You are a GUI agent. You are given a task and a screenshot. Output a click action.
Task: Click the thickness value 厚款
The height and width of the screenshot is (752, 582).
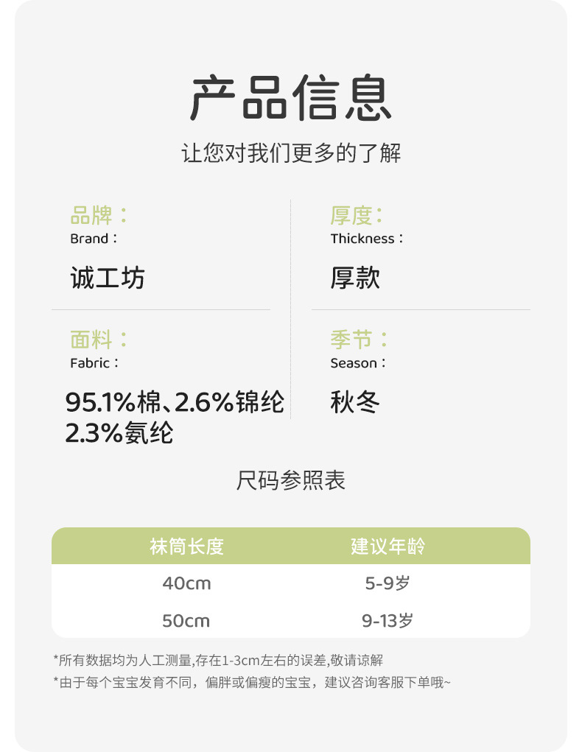click(355, 278)
